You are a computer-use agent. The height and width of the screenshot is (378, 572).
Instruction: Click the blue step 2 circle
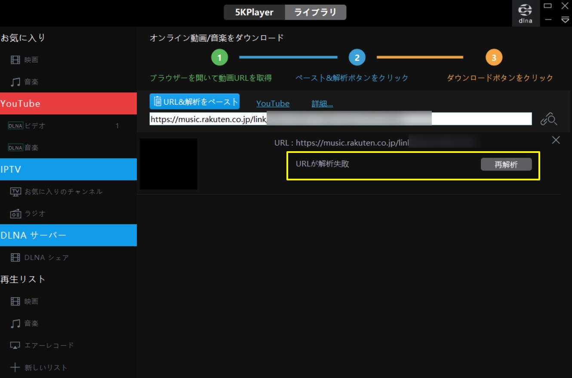357,57
